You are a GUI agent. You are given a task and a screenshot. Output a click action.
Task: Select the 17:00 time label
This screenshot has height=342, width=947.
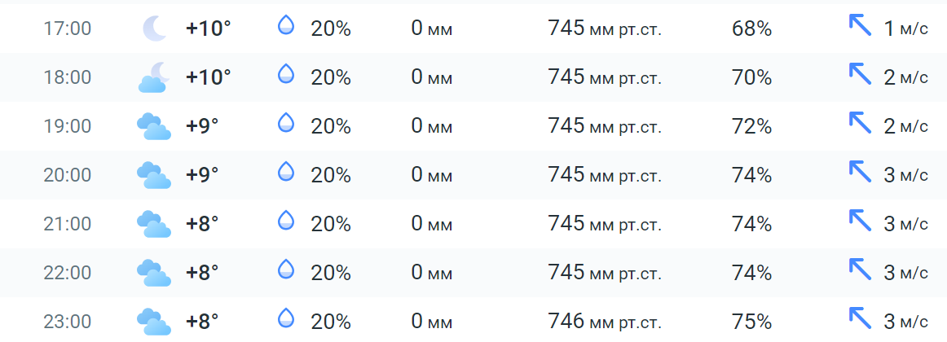pyautogui.click(x=67, y=28)
